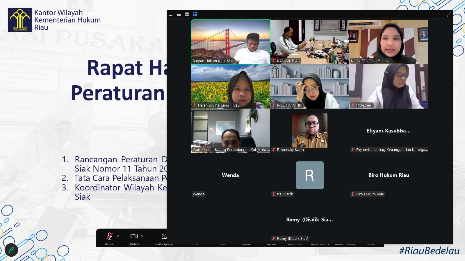465x261 pixels.
Task: Click muted mic icon beside Helen Silvina
Action: 195,105
